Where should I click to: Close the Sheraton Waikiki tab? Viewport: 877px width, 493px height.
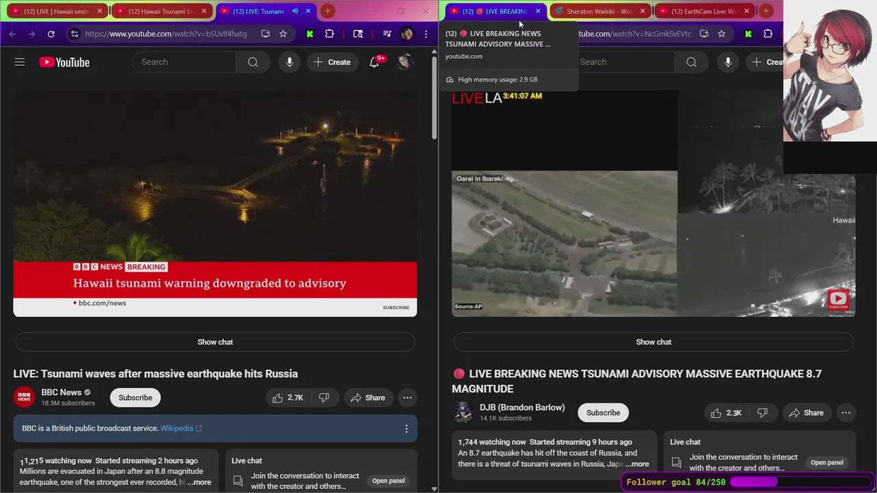tap(642, 11)
